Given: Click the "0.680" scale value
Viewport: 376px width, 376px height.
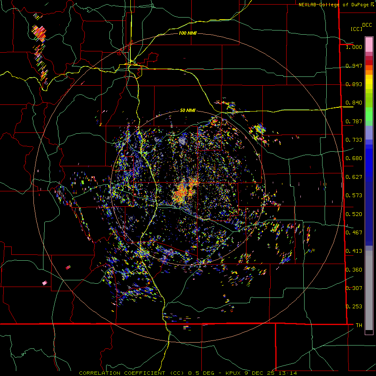Looking at the screenshot, I should (354, 158).
